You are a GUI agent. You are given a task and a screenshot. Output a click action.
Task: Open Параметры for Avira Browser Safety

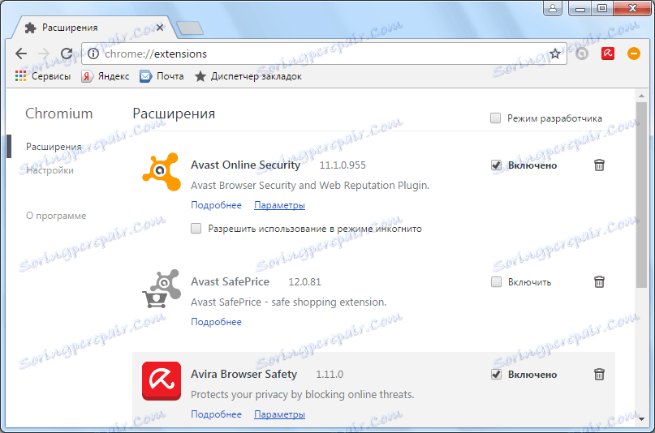[279, 414]
